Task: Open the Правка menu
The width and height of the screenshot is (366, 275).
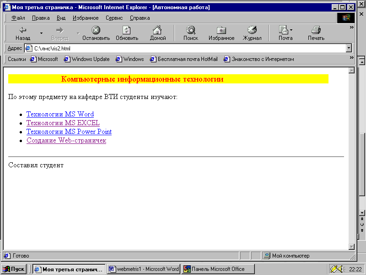Action: tap(41, 18)
